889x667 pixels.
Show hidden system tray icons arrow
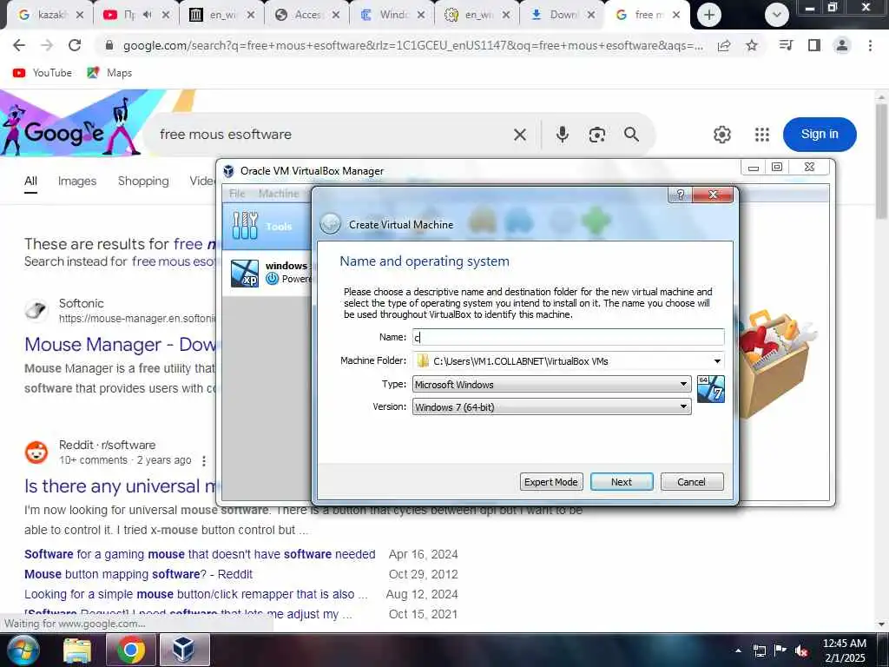pos(738,650)
